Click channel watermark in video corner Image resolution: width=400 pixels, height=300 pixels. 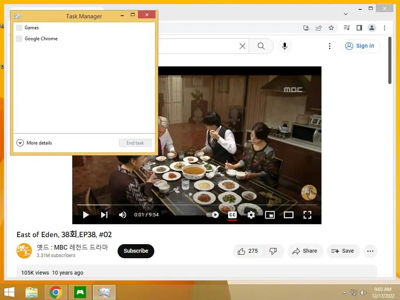point(309,193)
